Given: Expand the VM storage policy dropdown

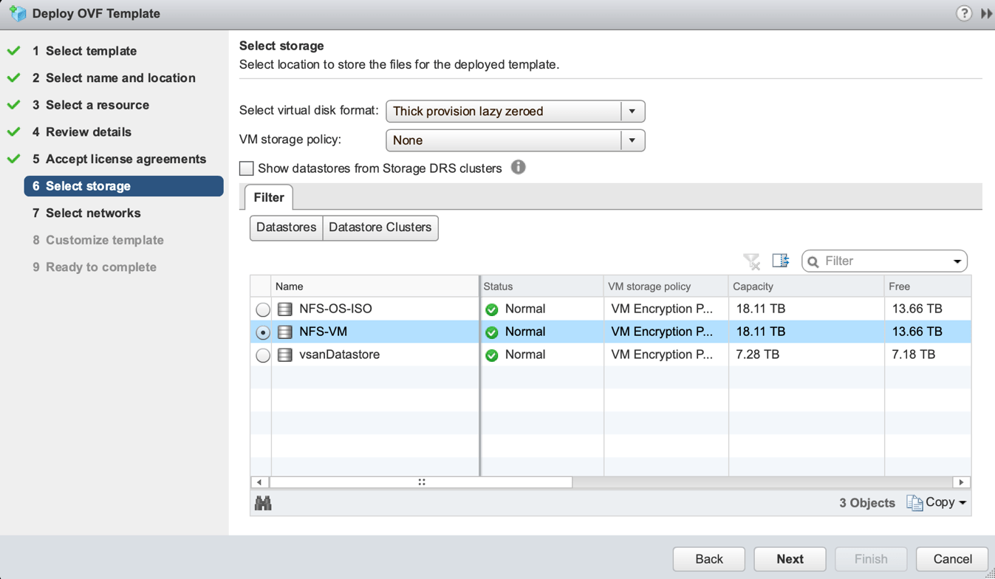Looking at the screenshot, I should click(x=632, y=140).
